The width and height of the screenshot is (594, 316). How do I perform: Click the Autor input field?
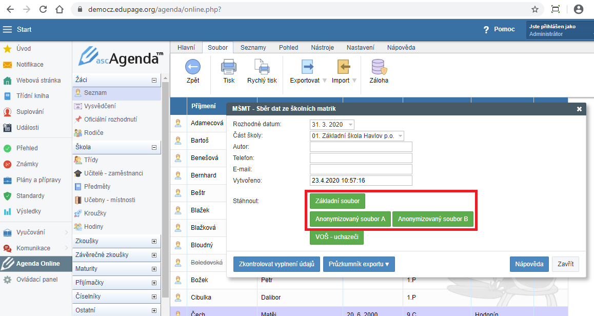coord(361,147)
